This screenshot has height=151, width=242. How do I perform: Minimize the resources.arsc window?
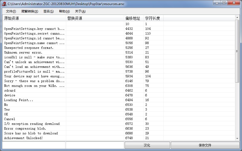coord(217,3)
